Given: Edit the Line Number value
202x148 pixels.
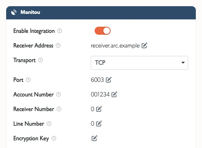Looking at the screenshot, I should tap(99, 124).
